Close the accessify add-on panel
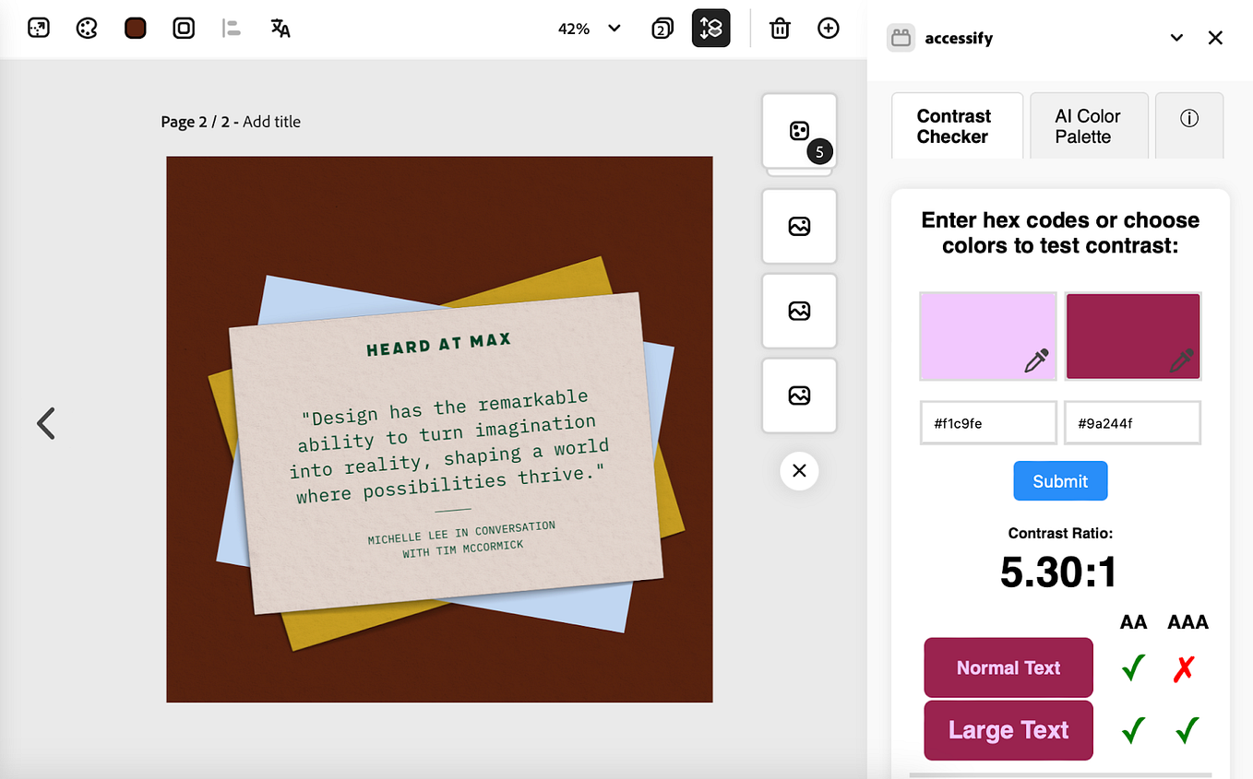Image resolution: width=1253 pixels, height=779 pixels. pos(1215,37)
